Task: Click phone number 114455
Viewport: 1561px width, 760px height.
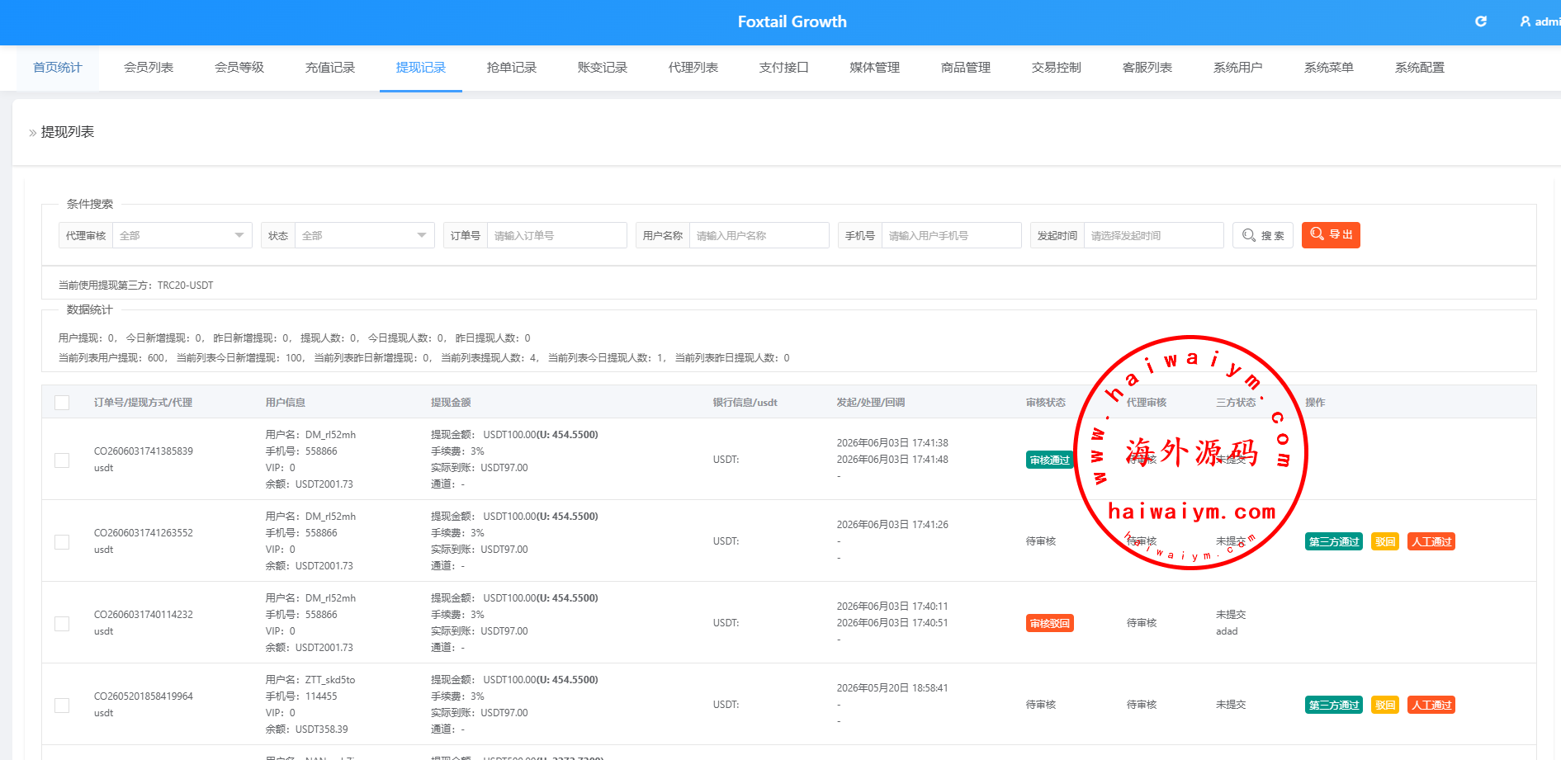Action: (321, 696)
